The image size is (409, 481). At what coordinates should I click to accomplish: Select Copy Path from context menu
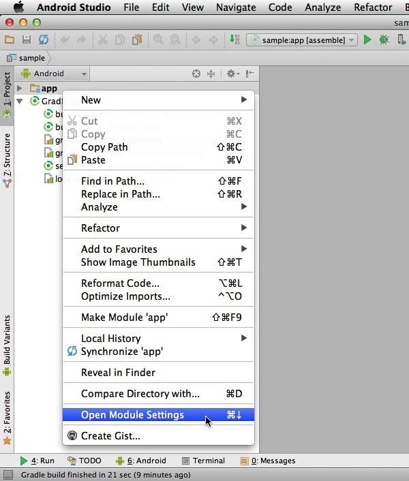point(158,147)
